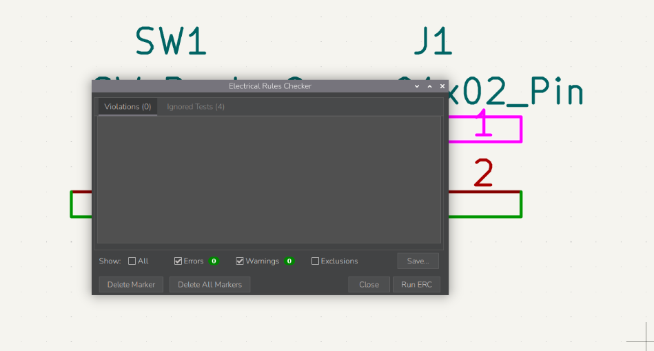Close the Electrical Rules Checker with X icon
654x351 pixels.
point(442,86)
